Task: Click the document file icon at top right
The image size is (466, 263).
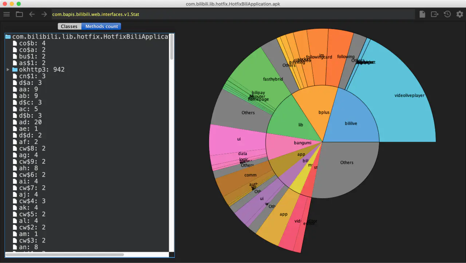Action: click(422, 14)
